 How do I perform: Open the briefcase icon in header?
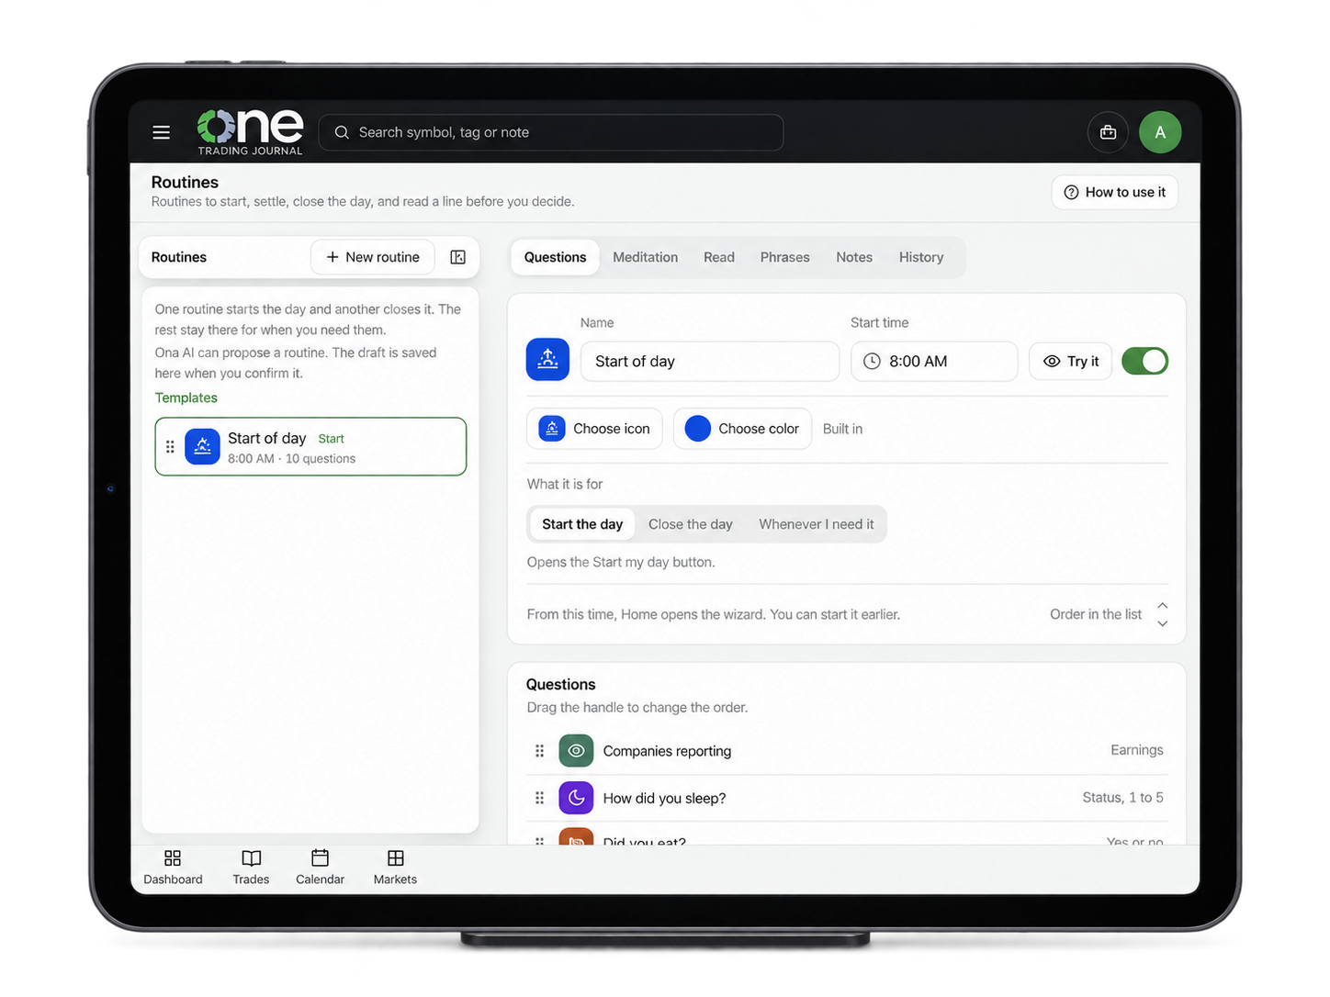click(1108, 132)
